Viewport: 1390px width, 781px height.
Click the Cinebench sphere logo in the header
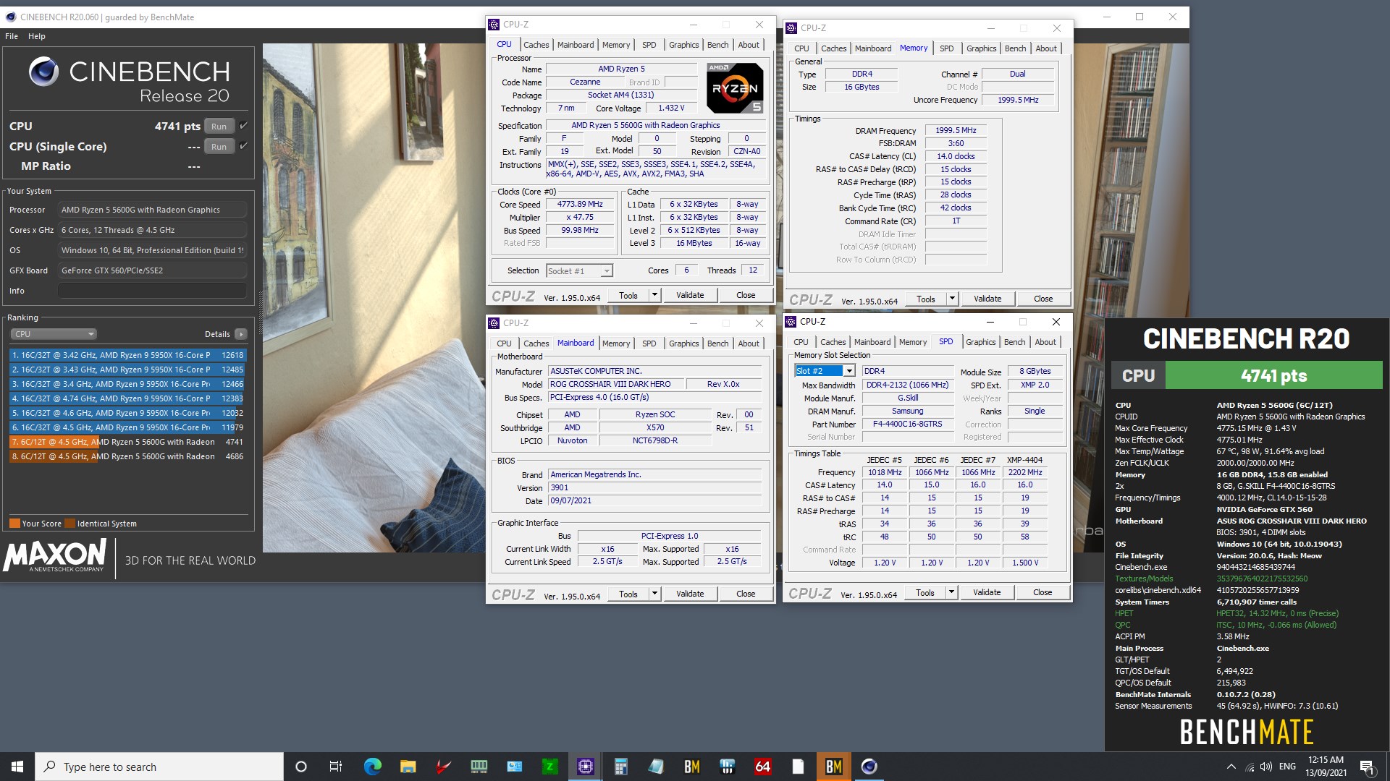pos(43,72)
